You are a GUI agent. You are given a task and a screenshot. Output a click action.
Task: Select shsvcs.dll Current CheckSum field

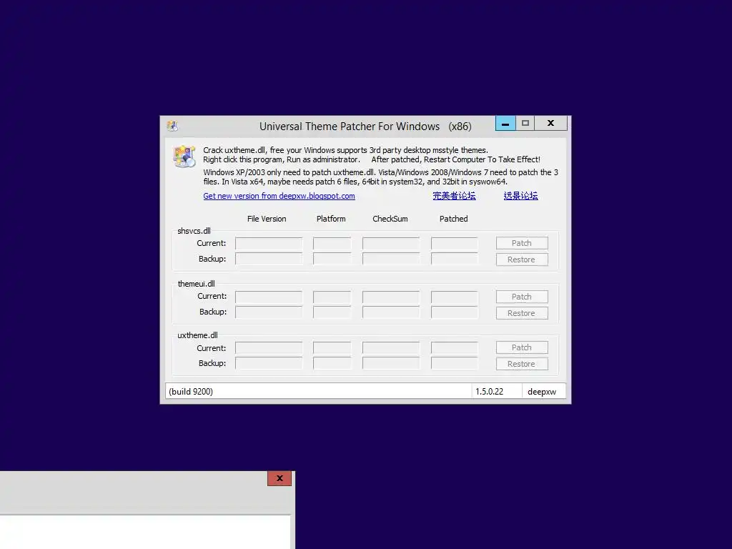point(391,243)
